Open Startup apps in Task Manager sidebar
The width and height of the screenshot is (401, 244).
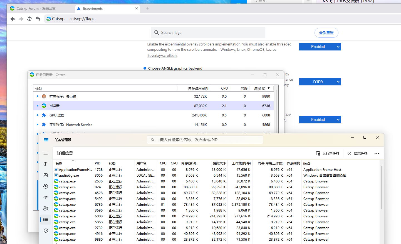click(46, 197)
